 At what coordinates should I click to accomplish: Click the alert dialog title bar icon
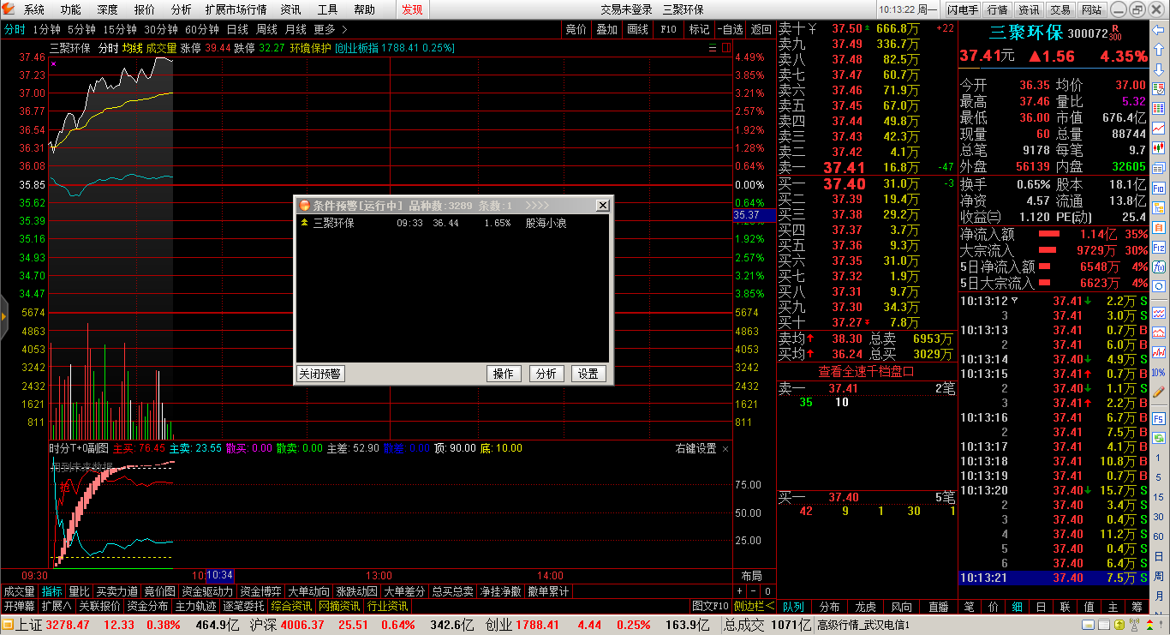pyautogui.click(x=304, y=206)
